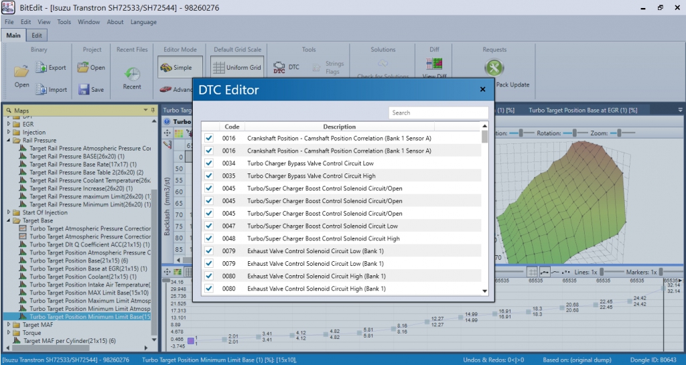Click the grid toggle icon near Lines slider
The image size is (686, 365).
coord(532,272)
